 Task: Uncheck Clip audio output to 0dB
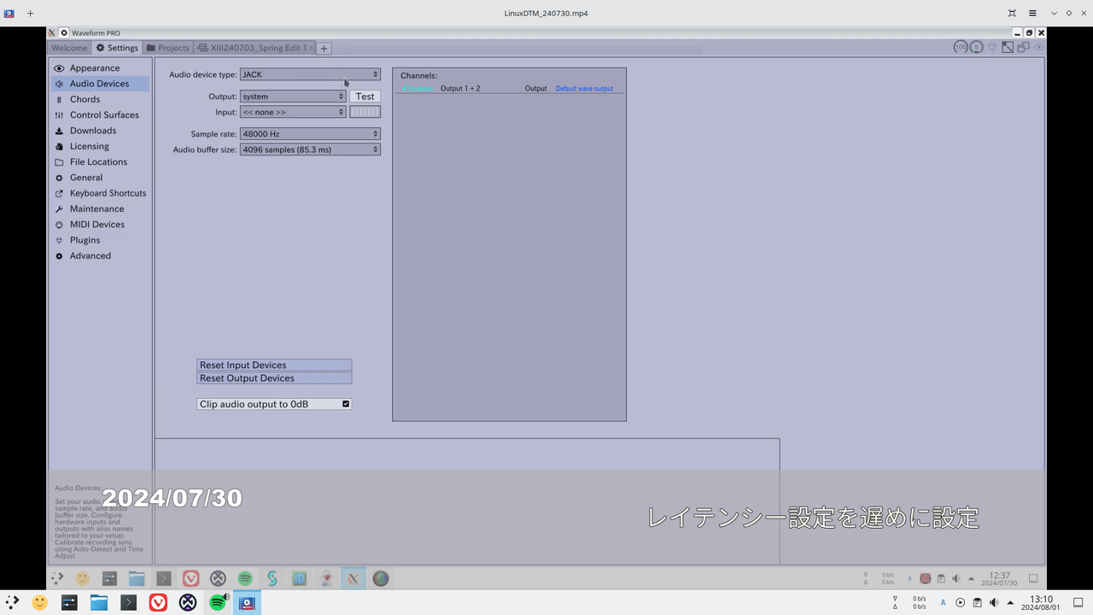pos(345,403)
